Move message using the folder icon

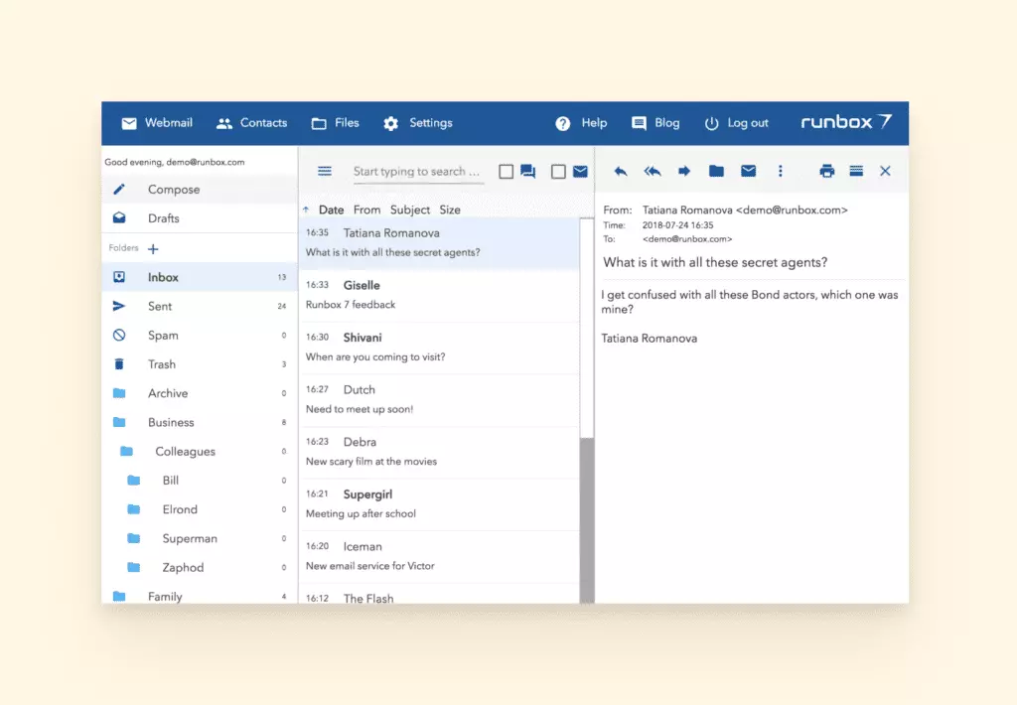[716, 171]
